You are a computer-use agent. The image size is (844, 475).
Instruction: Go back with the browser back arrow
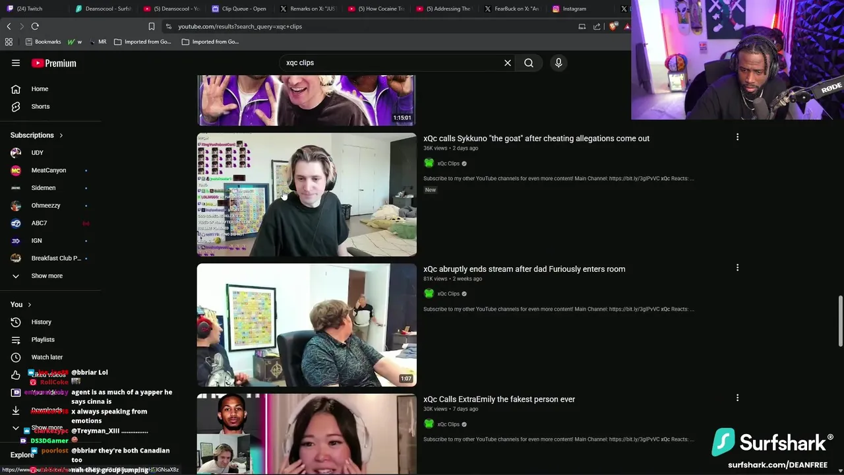(x=9, y=26)
